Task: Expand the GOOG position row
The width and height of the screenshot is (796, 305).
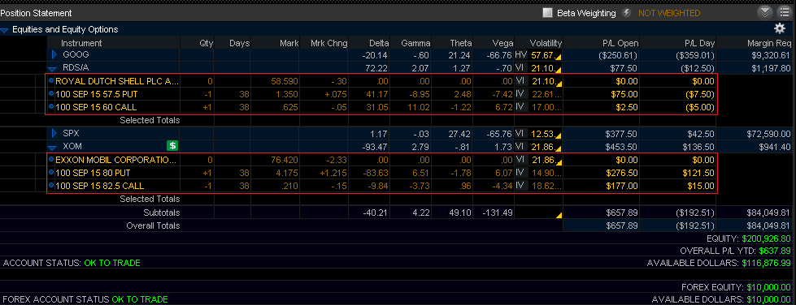Action: 54,54
